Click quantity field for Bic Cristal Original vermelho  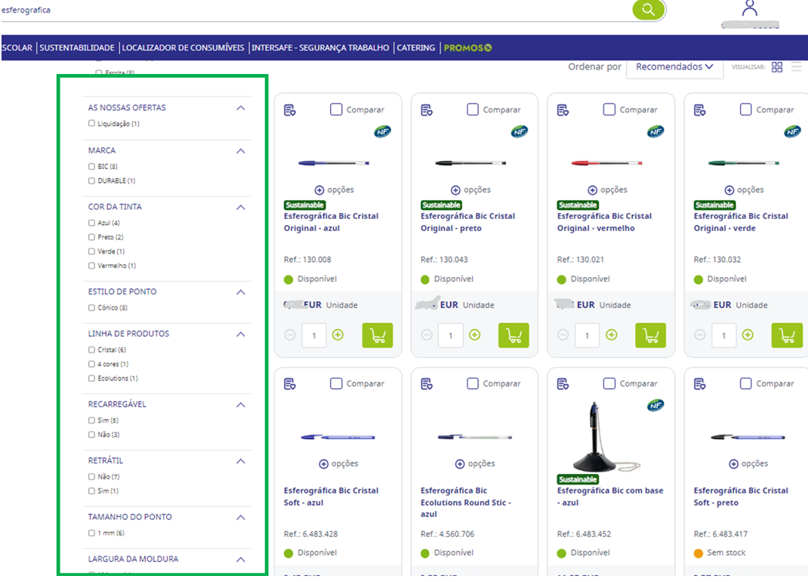click(x=587, y=335)
